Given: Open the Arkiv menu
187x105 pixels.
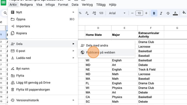Looking at the screenshot, I should 13,5.
